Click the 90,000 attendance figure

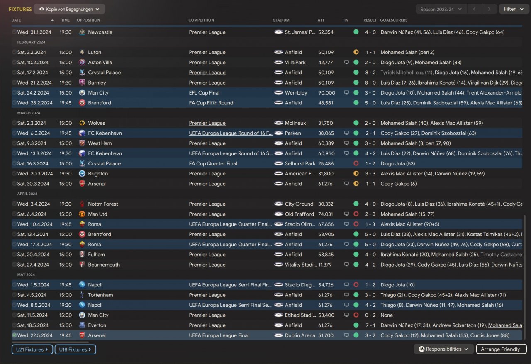(x=326, y=93)
